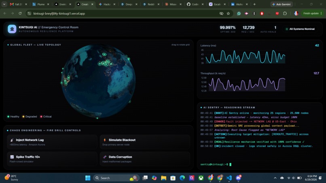Viewport: 326px width, 183px height.
Task: Open the taskbar clock and date
Action: click(311, 178)
